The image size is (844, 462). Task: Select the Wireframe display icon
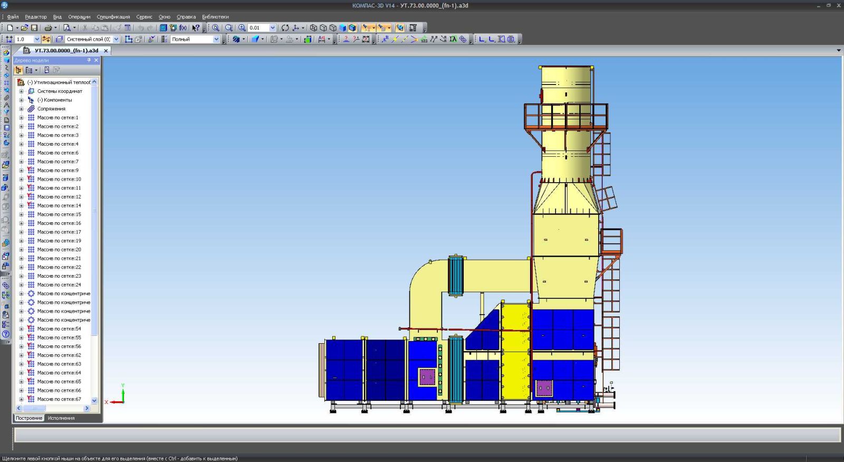coord(313,27)
